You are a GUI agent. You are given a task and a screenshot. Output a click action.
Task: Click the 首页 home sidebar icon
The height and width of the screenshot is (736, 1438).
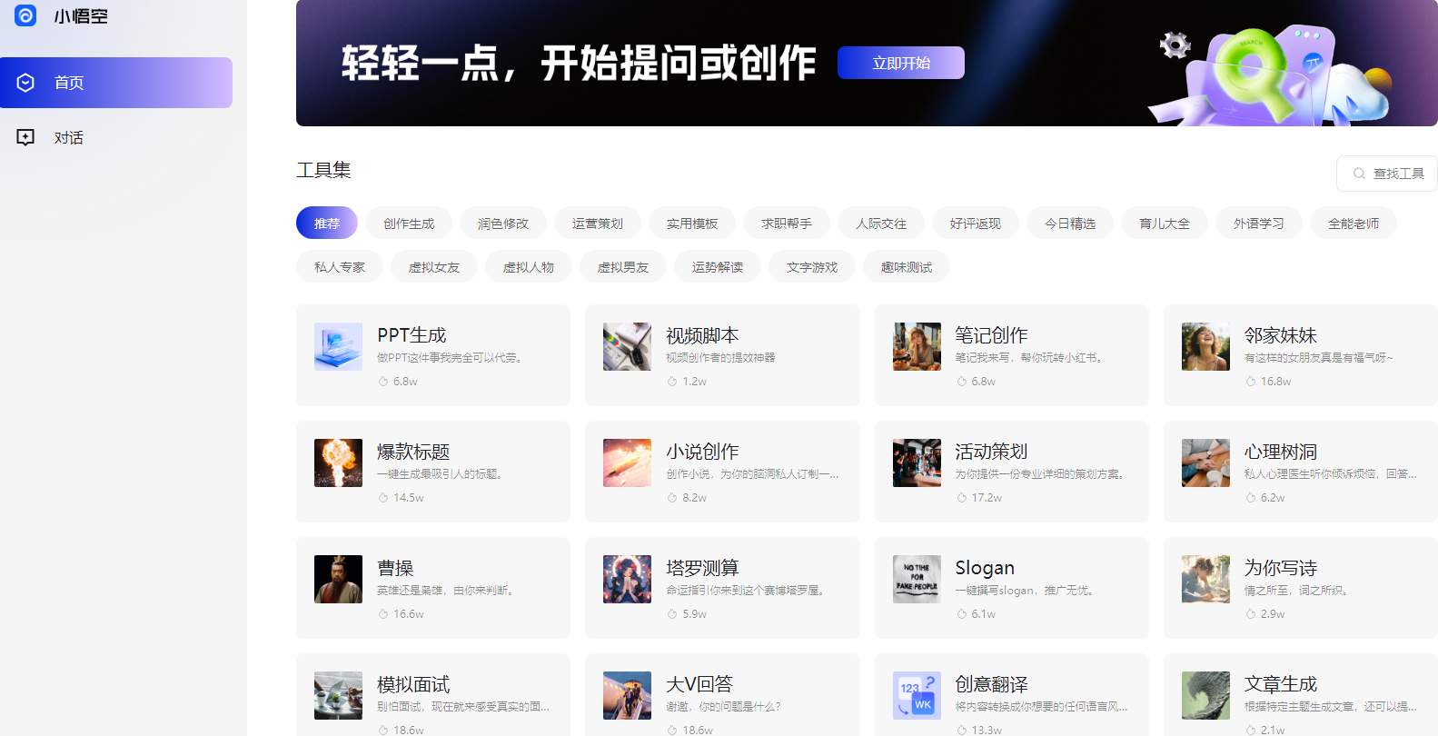[x=25, y=83]
